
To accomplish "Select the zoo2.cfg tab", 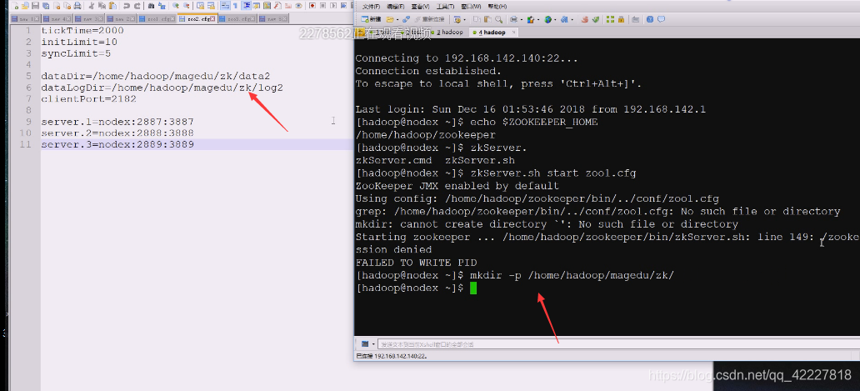I will 197,19.
